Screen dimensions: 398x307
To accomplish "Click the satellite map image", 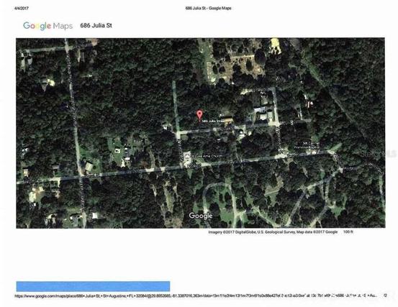I will [201, 133].
